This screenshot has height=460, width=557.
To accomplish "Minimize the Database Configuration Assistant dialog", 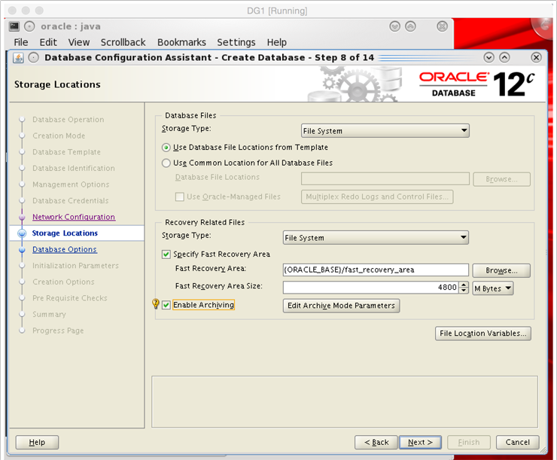I will [489, 57].
